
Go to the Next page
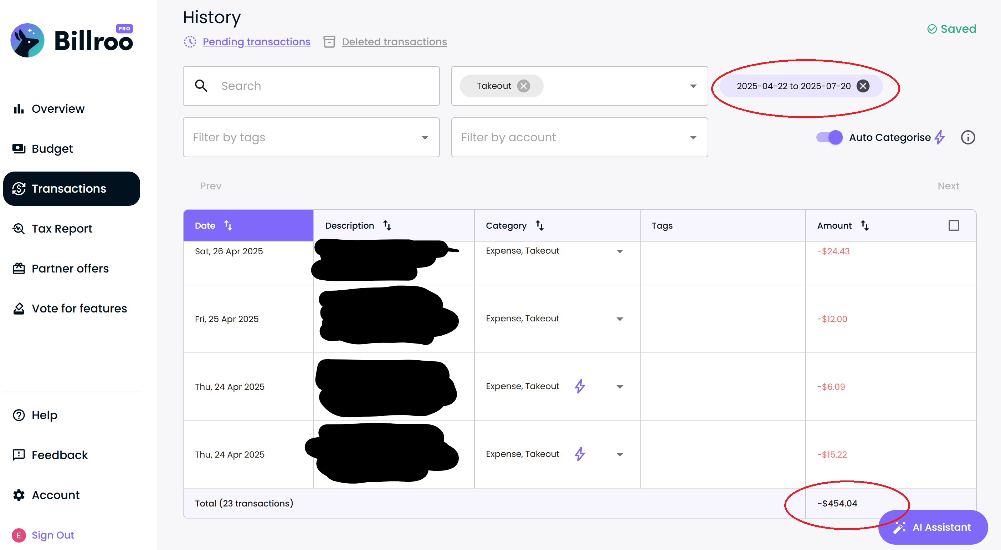coord(948,186)
